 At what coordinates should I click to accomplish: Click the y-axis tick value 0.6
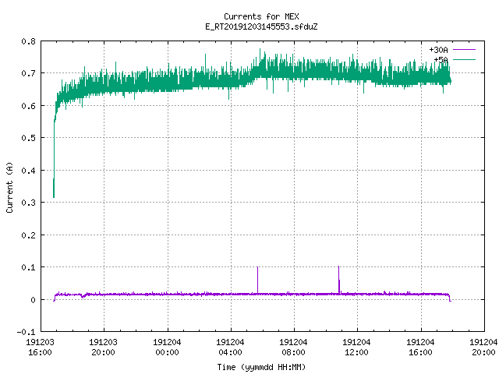[28, 106]
